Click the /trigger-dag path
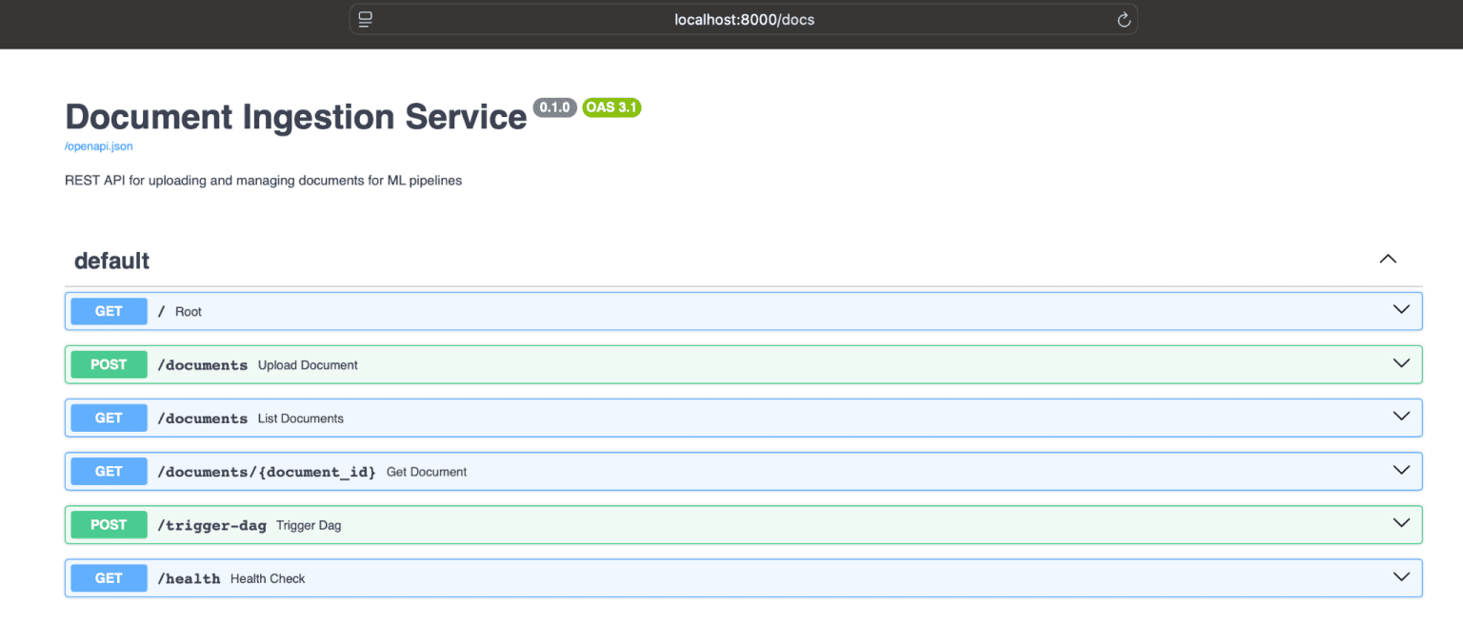This screenshot has width=1463, height=623. click(211, 525)
